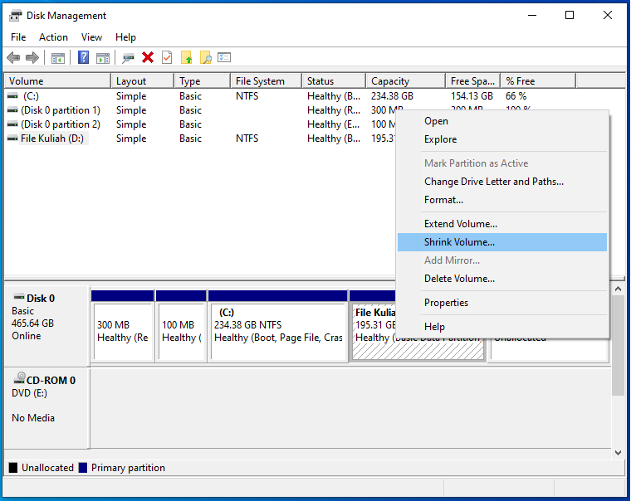Choose Extend Volume in the context menu
Image resolution: width=631 pixels, height=501 pixels.
(460, 224)
